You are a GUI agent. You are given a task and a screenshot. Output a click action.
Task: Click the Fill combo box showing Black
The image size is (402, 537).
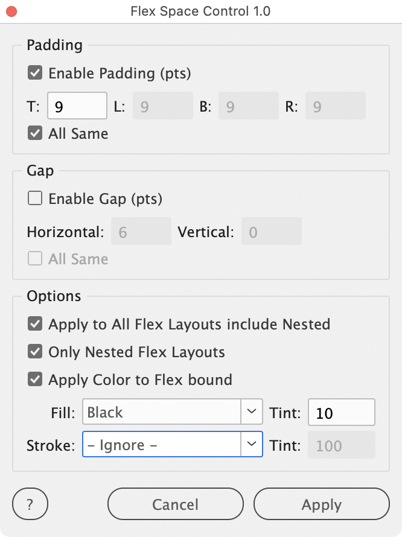pyautogui.click(x=162, y=412)
